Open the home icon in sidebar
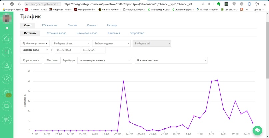Screen dimensions: 269x138 click(x=7, y=39)
